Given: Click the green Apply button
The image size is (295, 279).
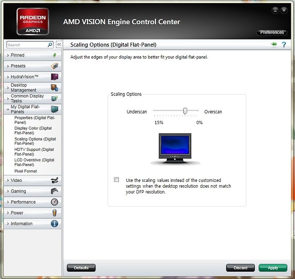Looking at the screenshot, I should (x=273, y=268).
